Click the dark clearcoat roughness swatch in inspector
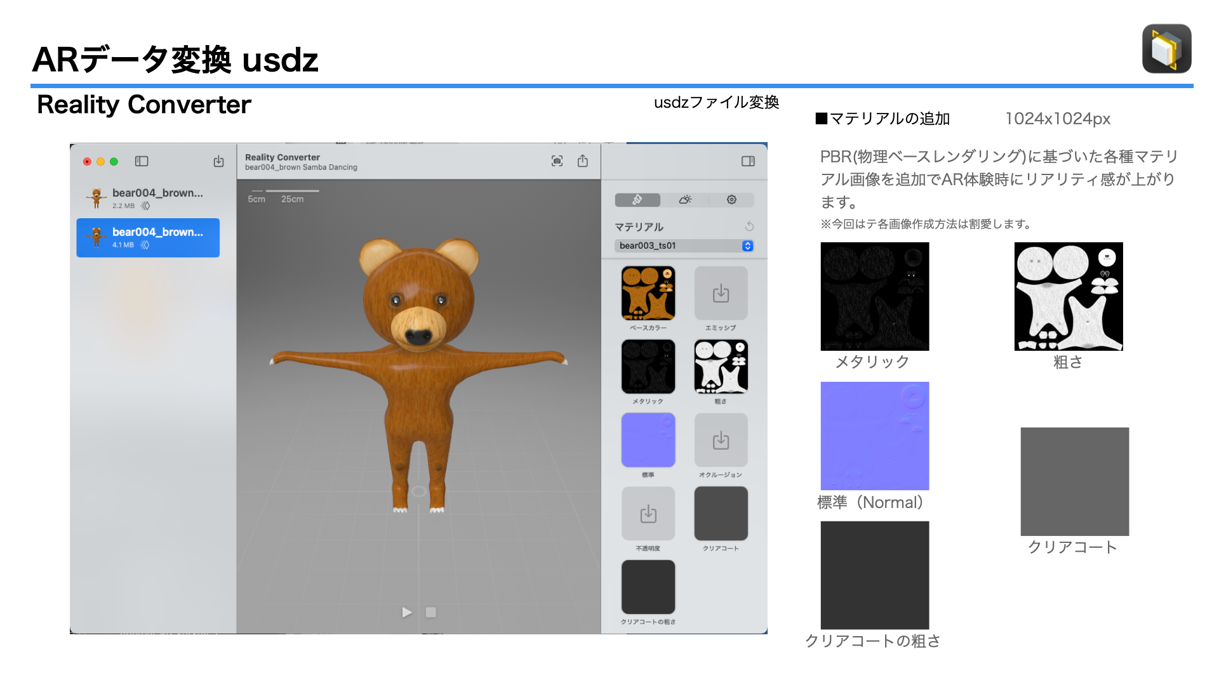This screenshot has height=685, width=1219. click(648, 587)
